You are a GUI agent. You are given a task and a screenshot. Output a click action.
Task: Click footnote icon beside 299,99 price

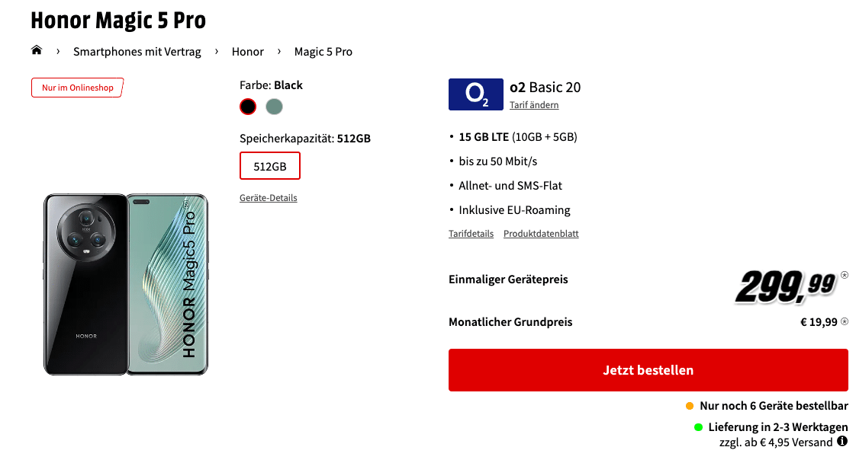[845, 275]
